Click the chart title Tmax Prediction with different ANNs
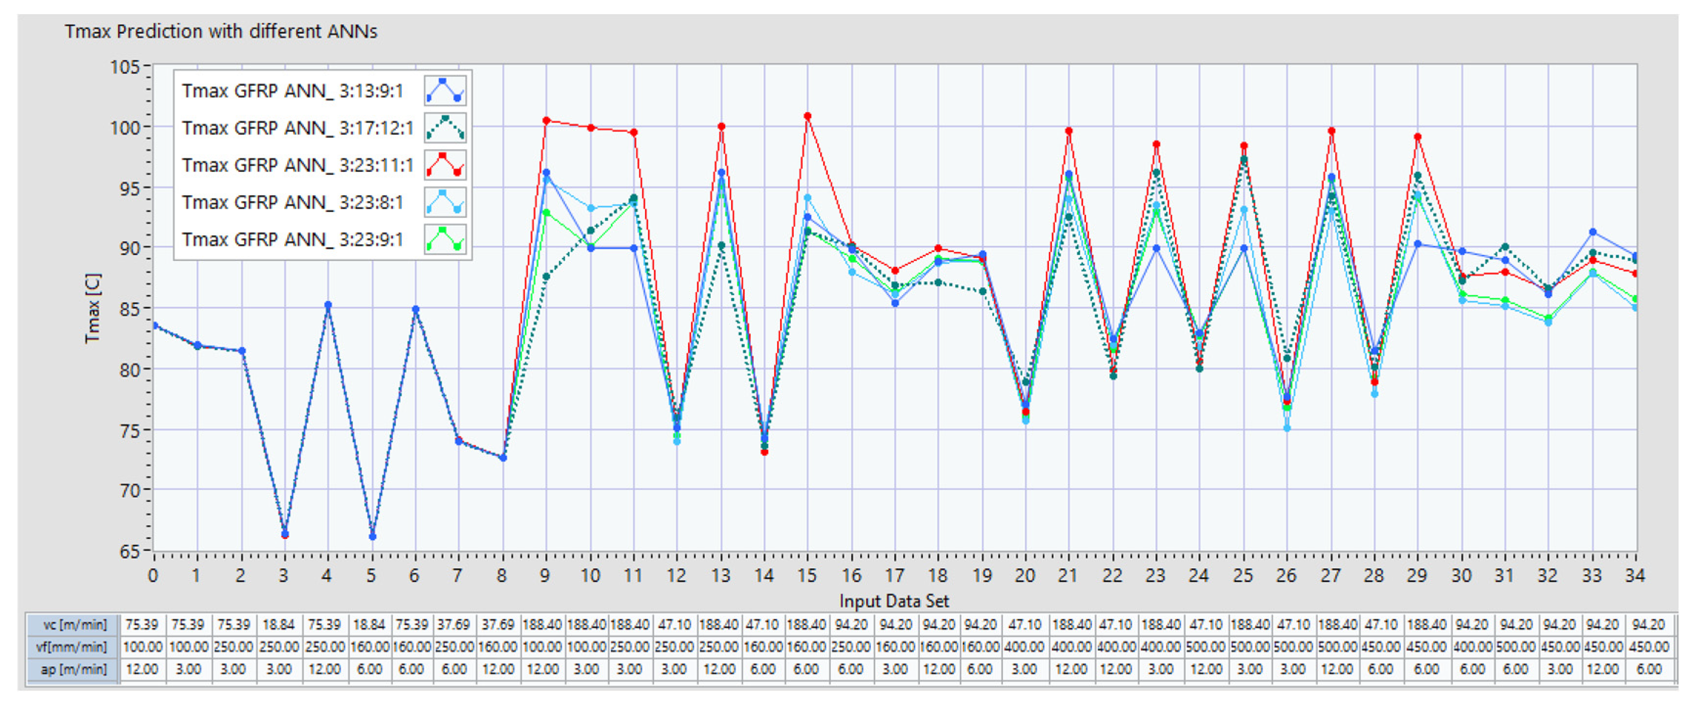The height and width of the screenshot is (708, 1695). (221, 32)
